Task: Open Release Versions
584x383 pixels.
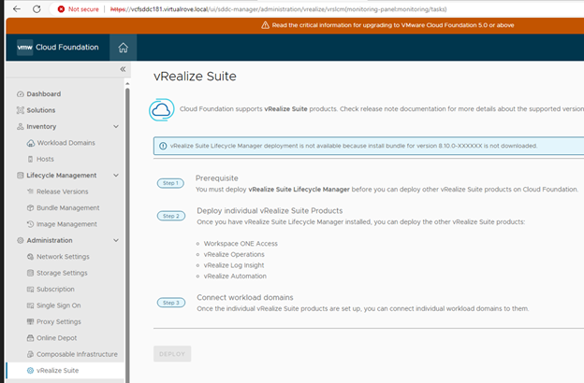Action: (x=62, y=191)
